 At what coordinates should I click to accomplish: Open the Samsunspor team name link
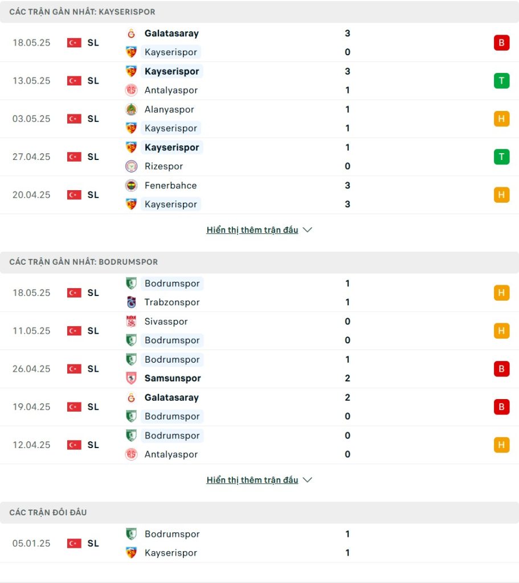click(173, 378)
